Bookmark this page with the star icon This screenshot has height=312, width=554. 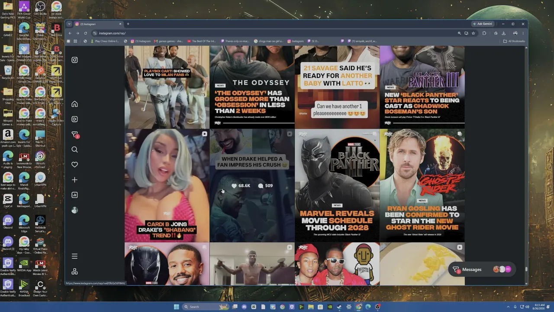[x=473, y=33]
